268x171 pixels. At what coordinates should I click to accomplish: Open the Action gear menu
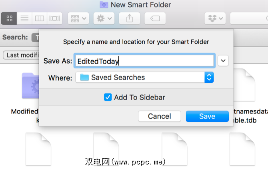tap(104, 18)
